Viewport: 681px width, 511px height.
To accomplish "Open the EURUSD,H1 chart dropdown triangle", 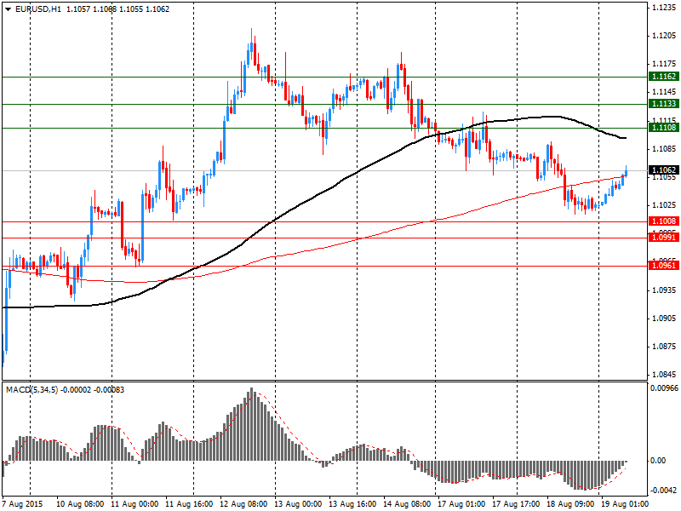I will pyautogui.click(x=8, y=9).
